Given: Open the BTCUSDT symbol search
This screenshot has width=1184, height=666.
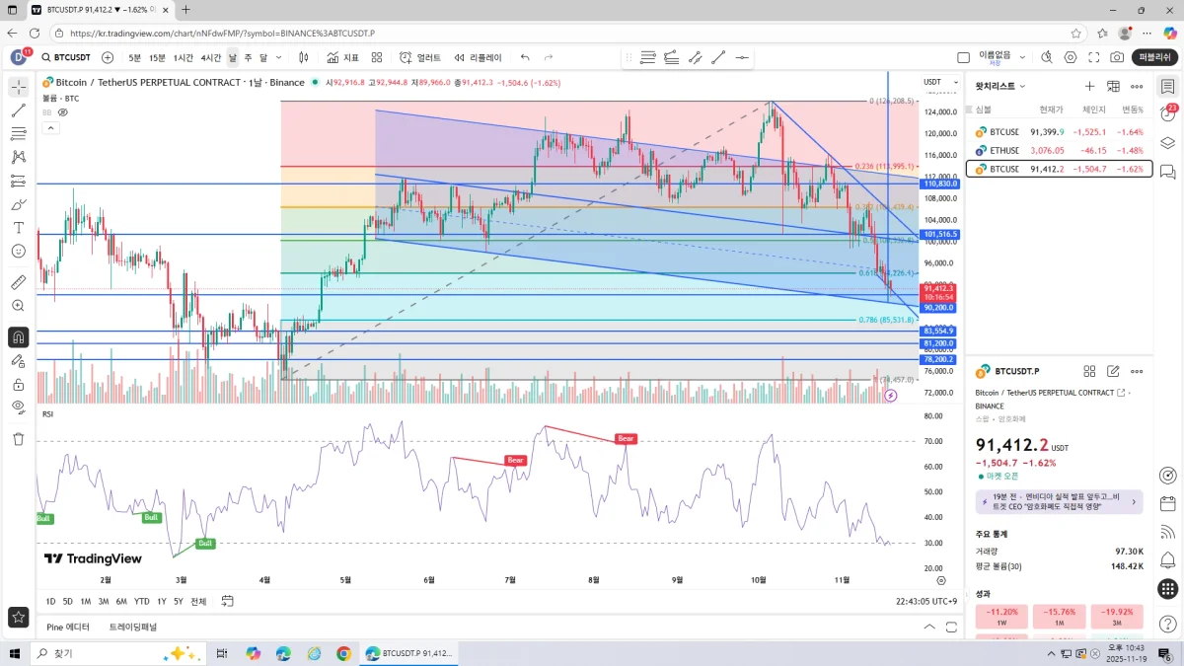Looking at the screenshot, I should coord(64,57).
